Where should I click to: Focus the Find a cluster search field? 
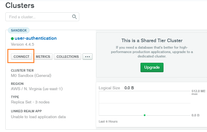point(38,17)
